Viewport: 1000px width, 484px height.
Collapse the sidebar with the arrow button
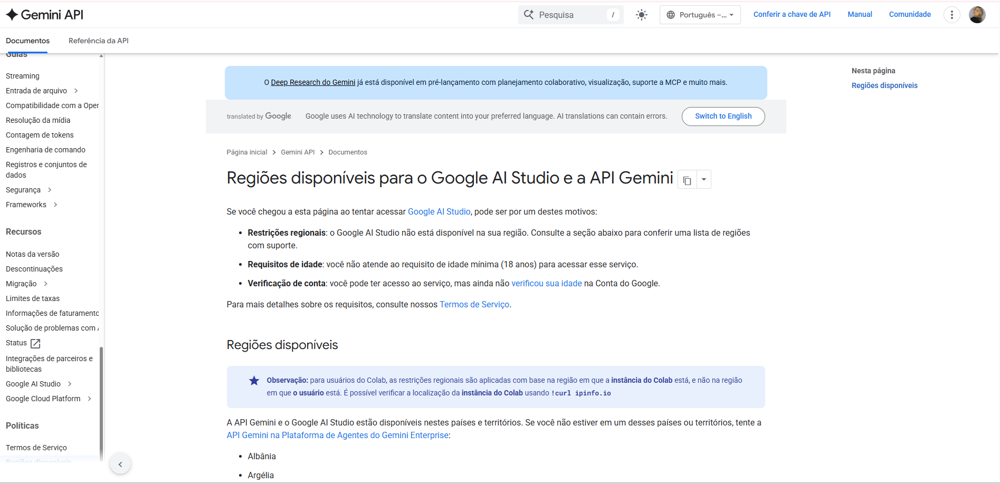click(x=120, y=464)
